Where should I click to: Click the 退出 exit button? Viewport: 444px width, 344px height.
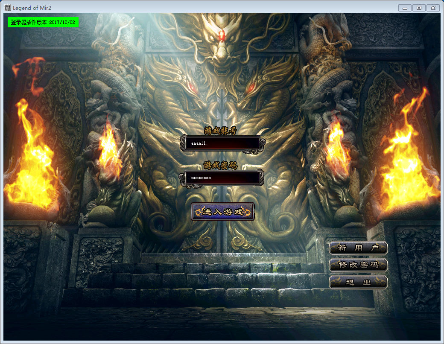point(359,282)
